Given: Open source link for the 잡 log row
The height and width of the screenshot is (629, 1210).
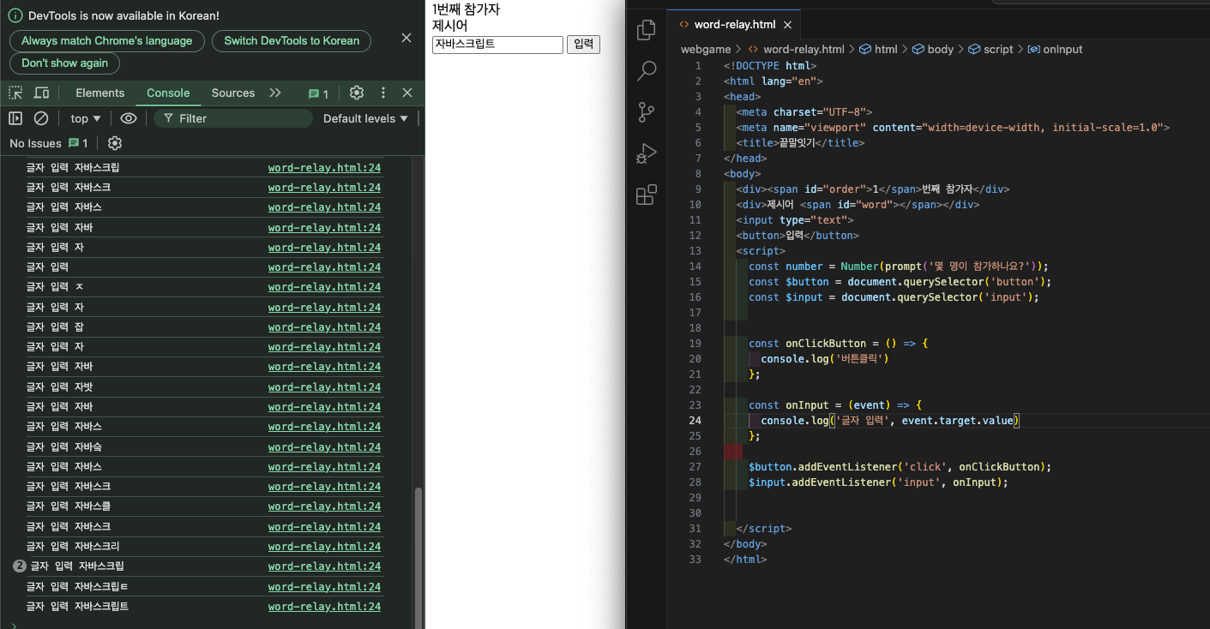Looking at the screenshot, I should (x=324, y=326).
